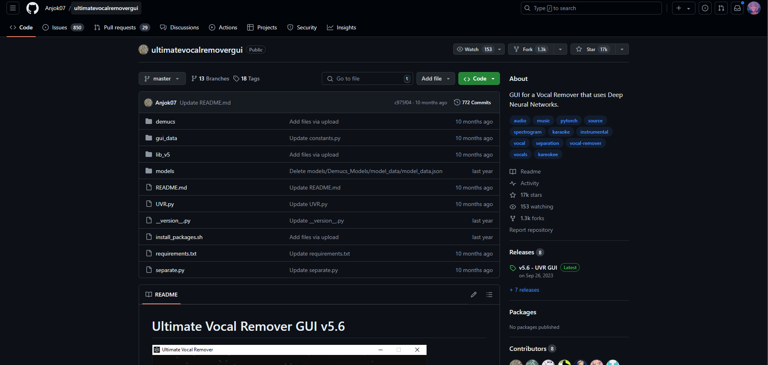View the 13 Branches list
The height and width of the screenshot is (365, 768).
[210, 78]
